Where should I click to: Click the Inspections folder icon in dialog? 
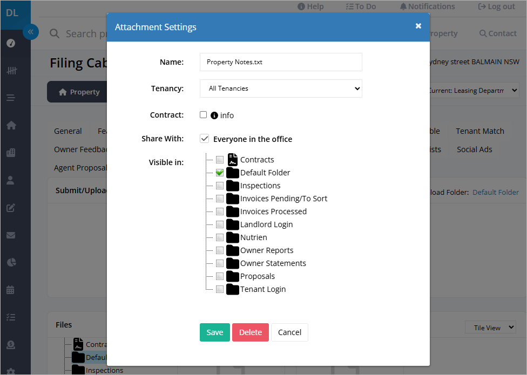(233, 186)
